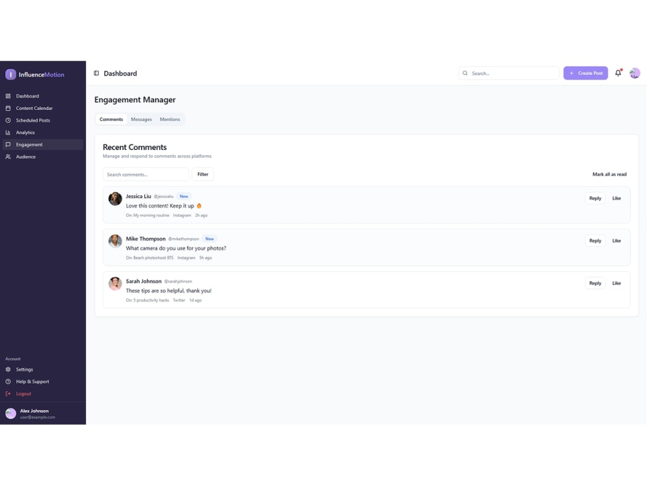
Task: Click the New badge on Mike Thompson
Action: 210,239
